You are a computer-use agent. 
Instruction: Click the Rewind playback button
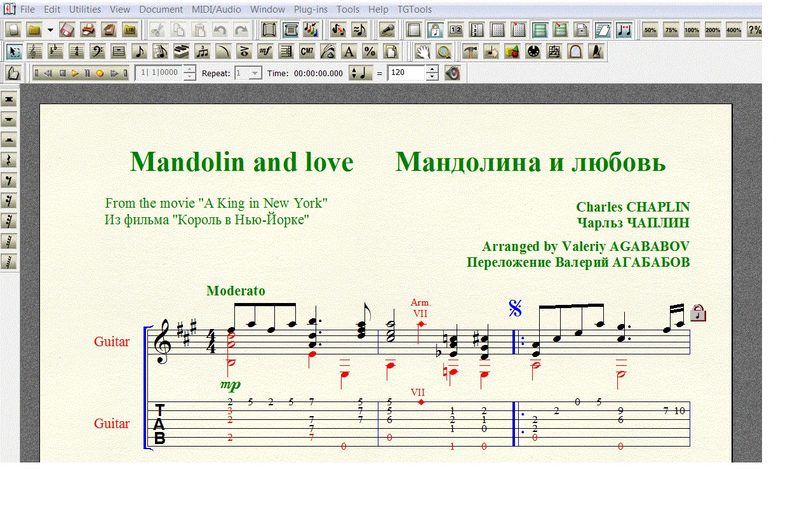coord(49,73)
